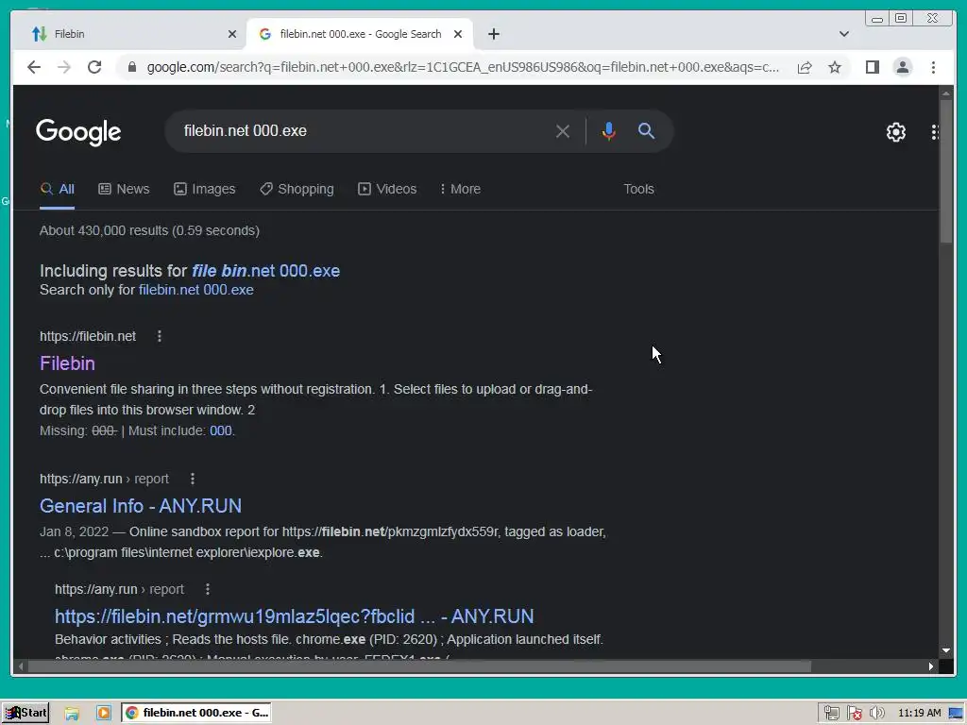Open a new browser tab
Viewport: 967px width, 725px height.
tap(493, 34)
